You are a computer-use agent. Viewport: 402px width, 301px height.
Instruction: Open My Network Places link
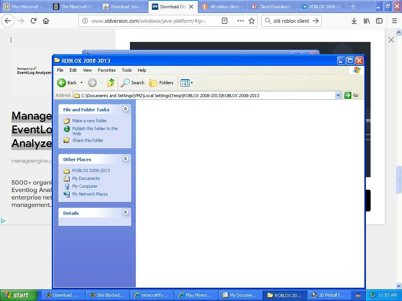click(x=90, y=194)
